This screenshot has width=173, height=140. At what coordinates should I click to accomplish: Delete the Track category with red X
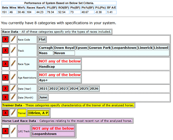tap(5, 51)
